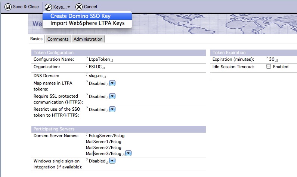Viewport: 297px width, 177px height.
Task: Click the Idle Session Timeout label
Action: tap(233, 67)
